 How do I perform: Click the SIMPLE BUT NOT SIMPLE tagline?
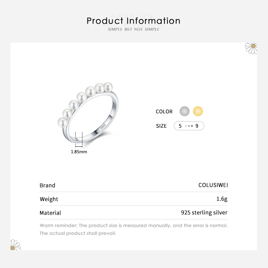(x=134, y=29)
